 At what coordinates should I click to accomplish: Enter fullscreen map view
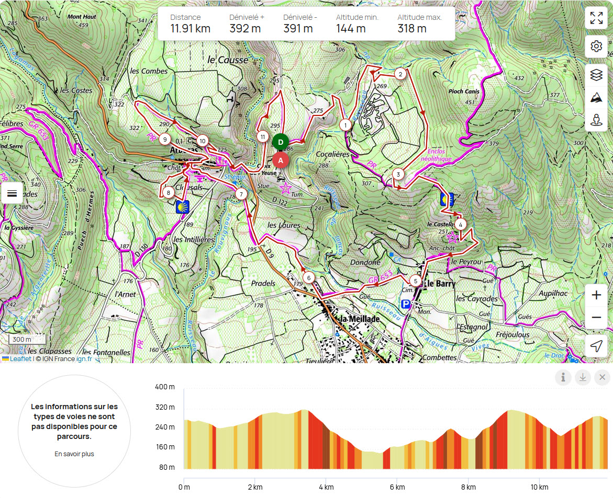click(596, 18)
